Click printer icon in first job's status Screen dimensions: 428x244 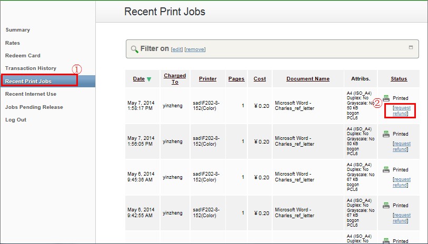click(x=386, y=98)
